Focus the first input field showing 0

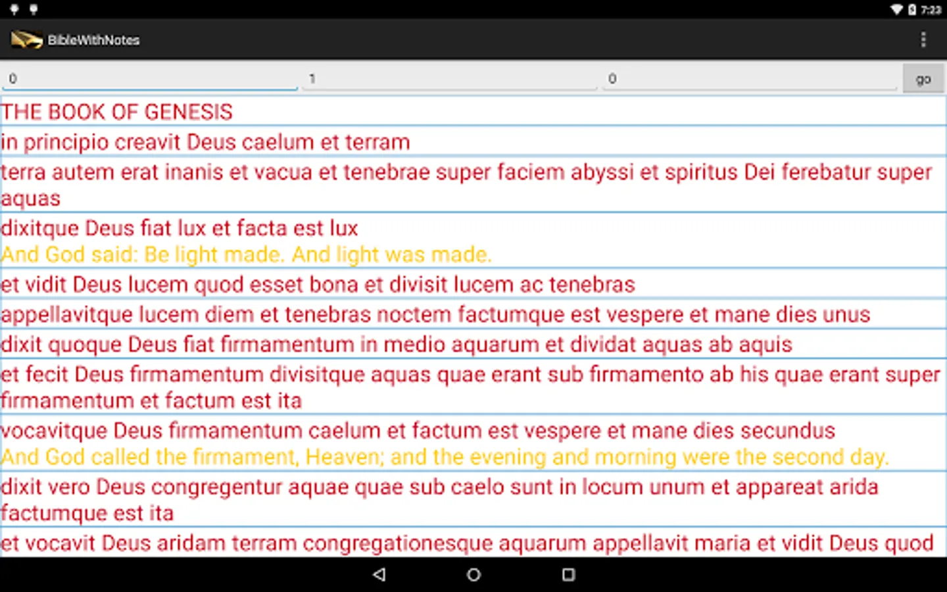(150, 78)
